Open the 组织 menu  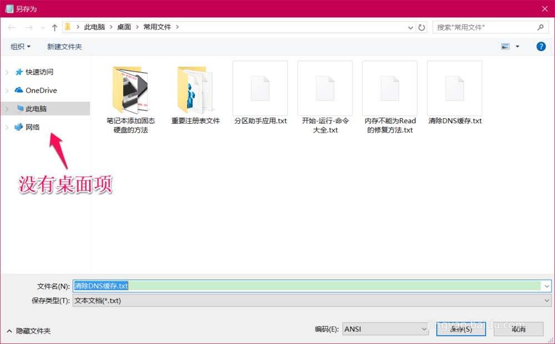[x=19, y=46]
